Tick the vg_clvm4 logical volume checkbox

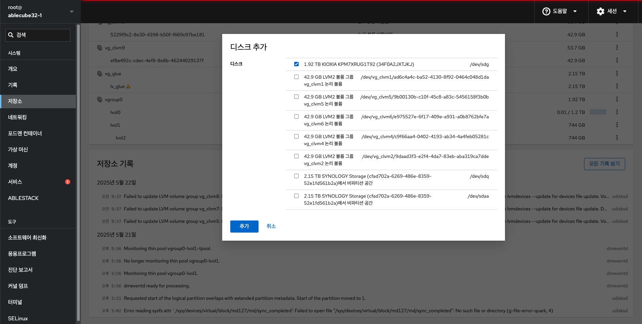click(296, 136)
